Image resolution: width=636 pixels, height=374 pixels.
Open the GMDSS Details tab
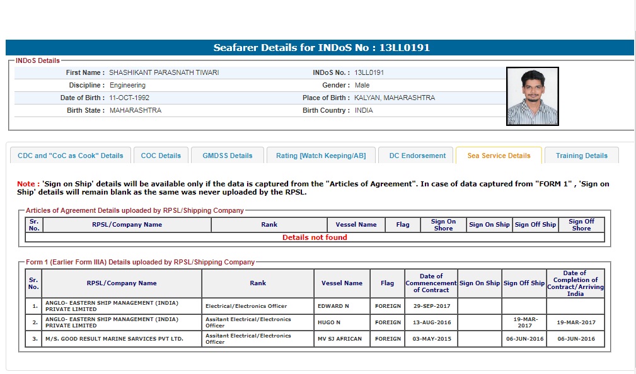(227, 156)
